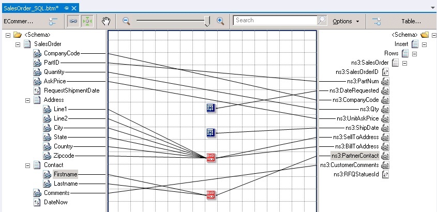Click the source Schema folder icon
This screenshot has height=212, width=437.
(18, 35)
